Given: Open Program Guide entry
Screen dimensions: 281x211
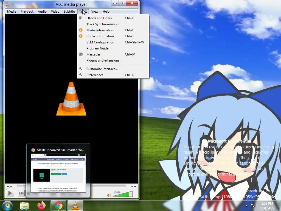Looking at the screenshot, I should pos(113,48).
